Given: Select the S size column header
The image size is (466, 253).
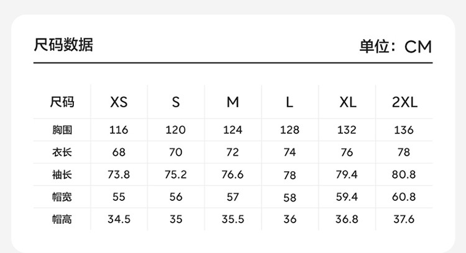Looking at the screenshot, I should click(176, 102).
